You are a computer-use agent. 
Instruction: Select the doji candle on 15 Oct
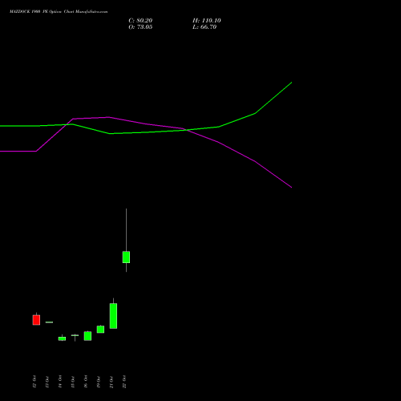pyautogui.click(x=75, y=335)
